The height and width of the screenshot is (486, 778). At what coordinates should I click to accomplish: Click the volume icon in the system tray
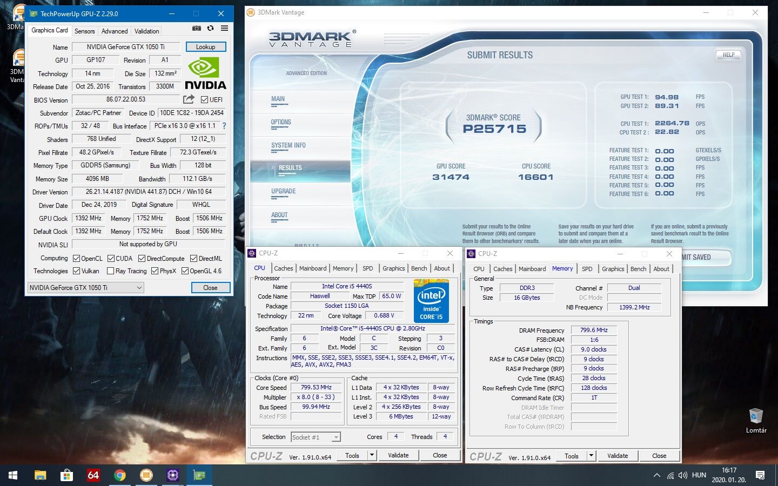tap(683, 475)
